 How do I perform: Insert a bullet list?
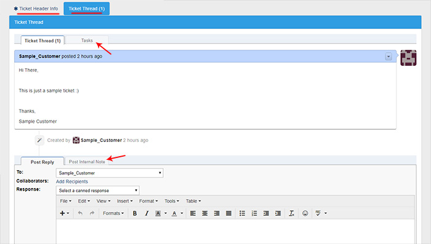click(242, 213)
